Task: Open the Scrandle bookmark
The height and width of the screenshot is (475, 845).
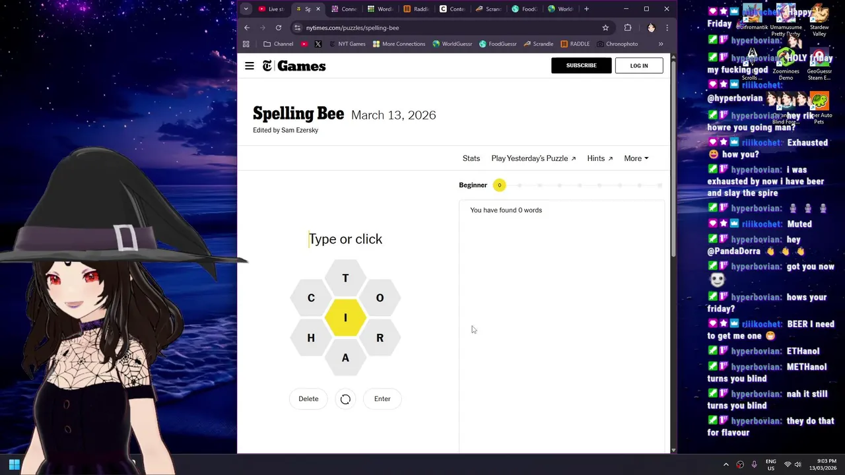Action: click(x=538, y=44)
